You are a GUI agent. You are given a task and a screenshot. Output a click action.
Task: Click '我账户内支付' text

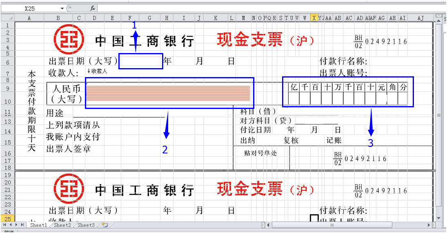point(73,137)
